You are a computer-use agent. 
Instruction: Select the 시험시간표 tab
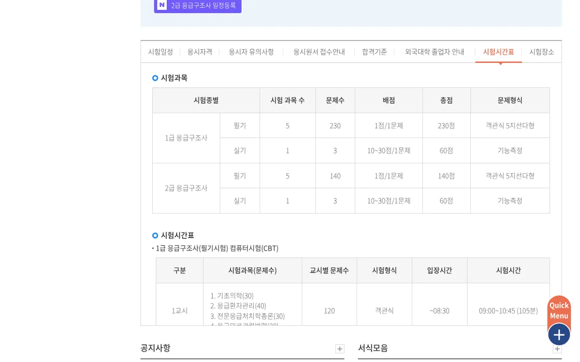pyautogui.click(x=498, y=52)
